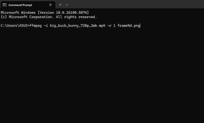Click the frame%d.png output pattern
Screen dimensions: 204x123
pyautogui.click(x=129, y=25)
